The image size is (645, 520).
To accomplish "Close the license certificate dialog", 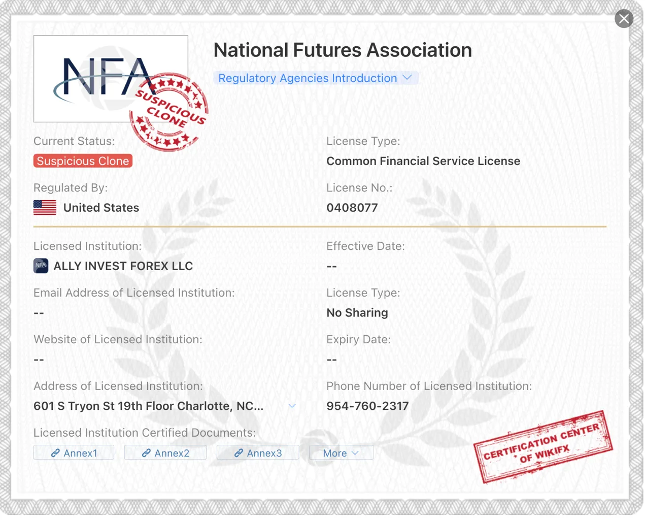I will click(624, 19).
